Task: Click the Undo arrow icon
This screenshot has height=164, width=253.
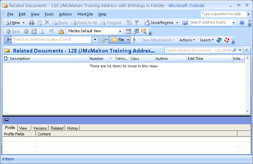Action: pyautogui.click(x=51, y=31)
